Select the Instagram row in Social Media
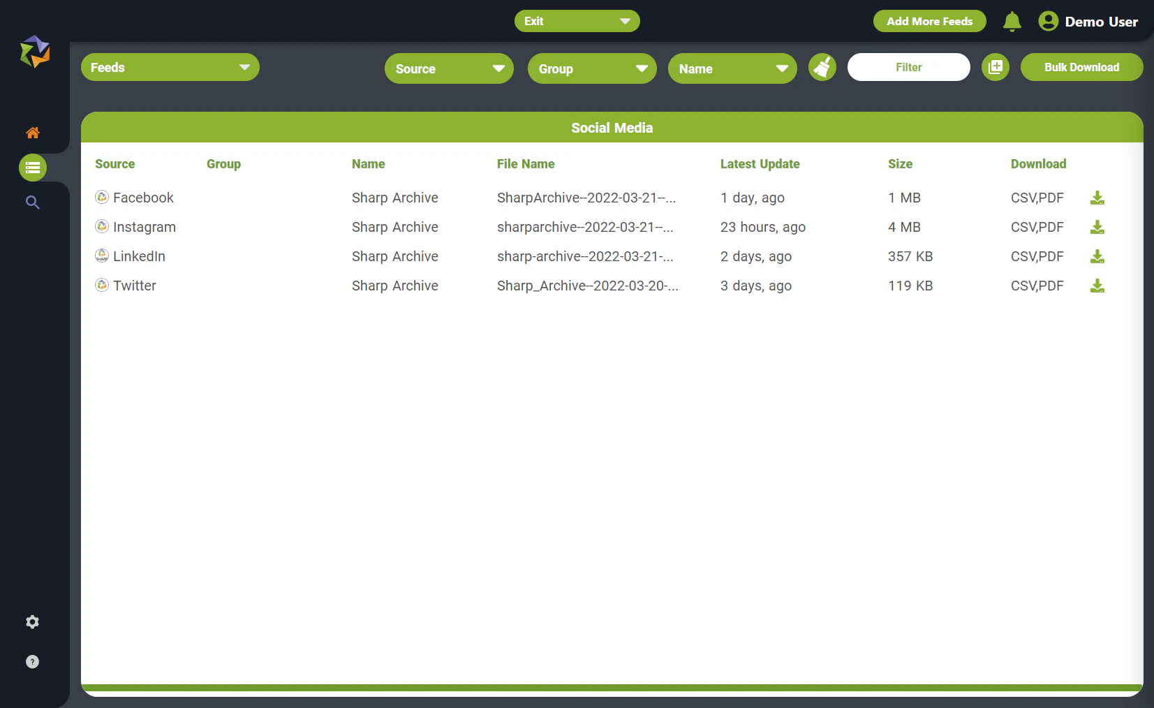Viewport: 1154px width, 708px height. 145,227
